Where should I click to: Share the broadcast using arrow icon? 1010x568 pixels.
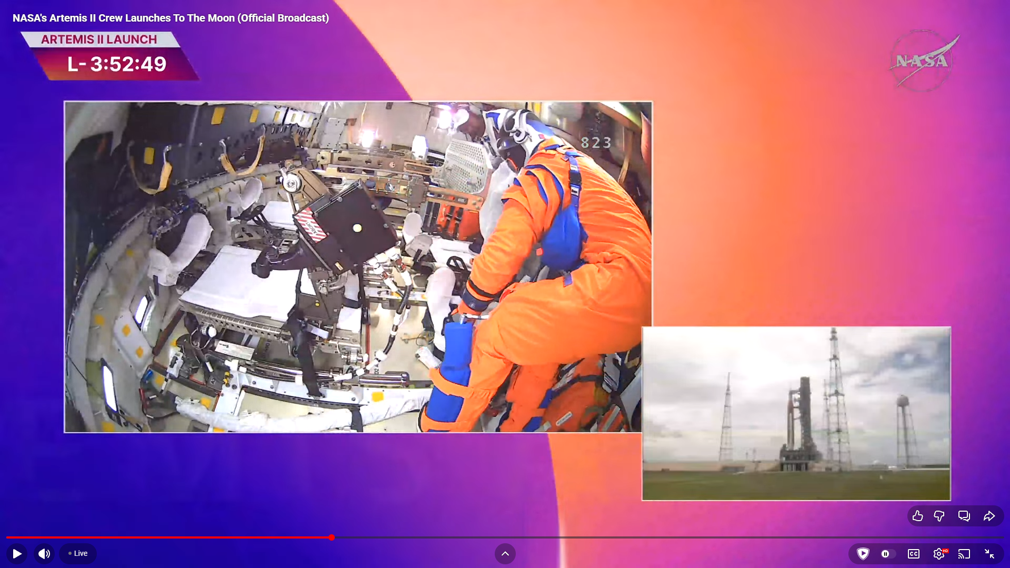989,516
